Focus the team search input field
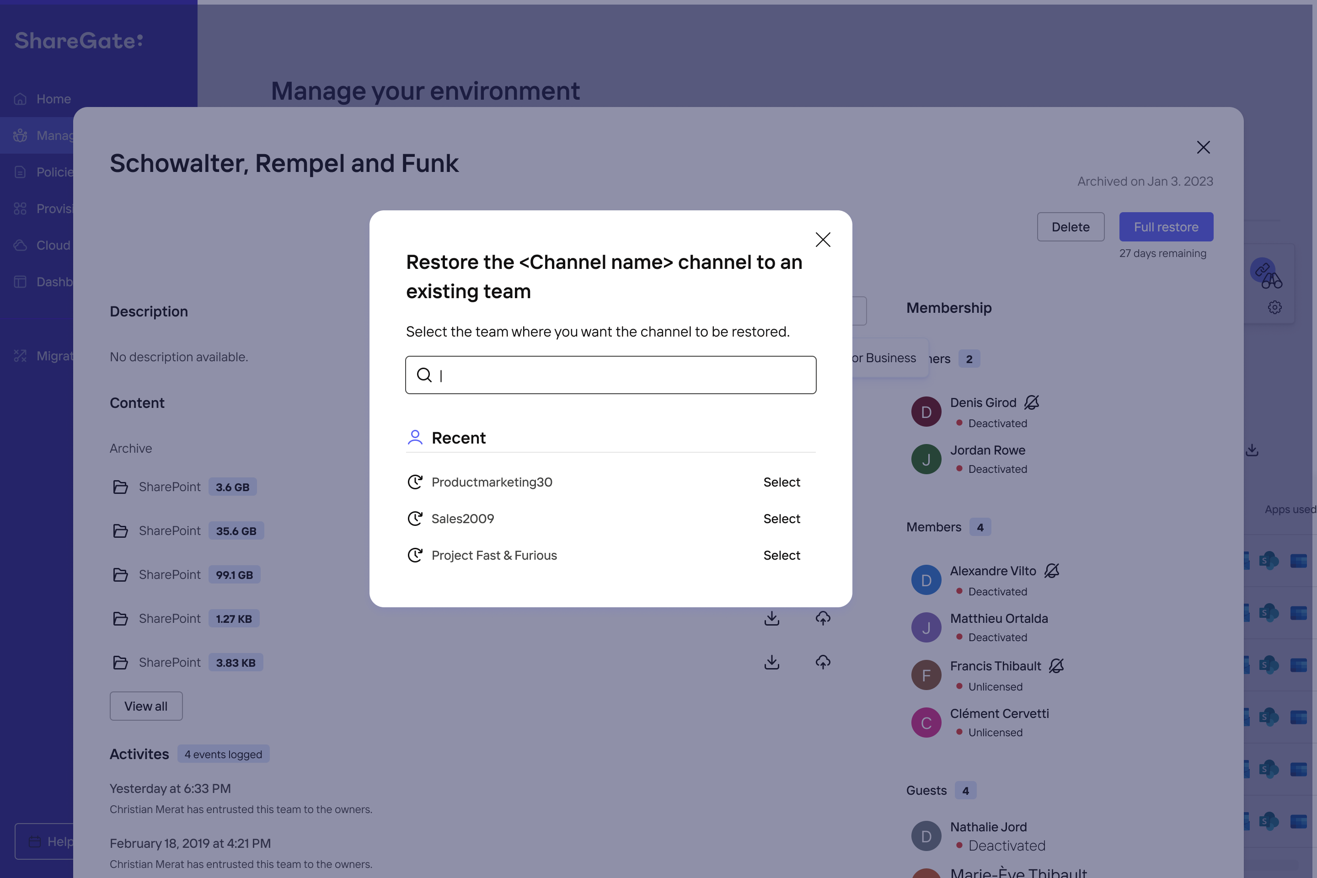The width and height of the screenshot is (1317, 878). (610, 375)
